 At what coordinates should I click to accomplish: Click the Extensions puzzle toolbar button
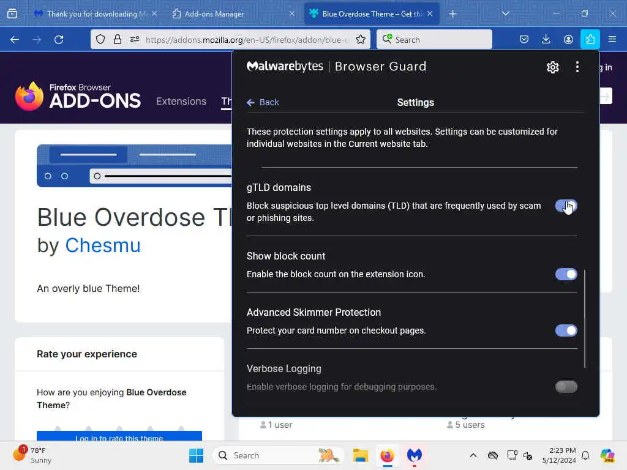590,39
